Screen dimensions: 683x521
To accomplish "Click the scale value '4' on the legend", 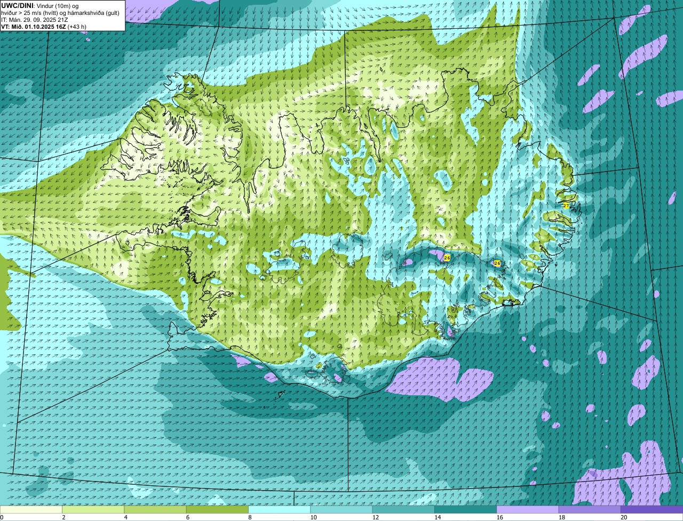I will [125, 517].
